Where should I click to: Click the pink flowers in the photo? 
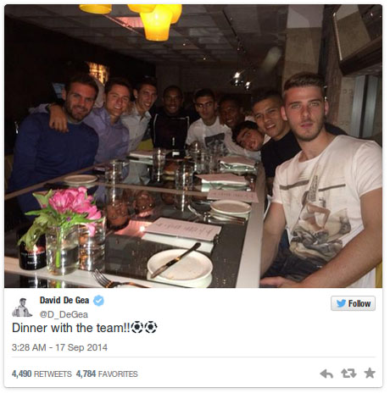click(x=74, y=204)
